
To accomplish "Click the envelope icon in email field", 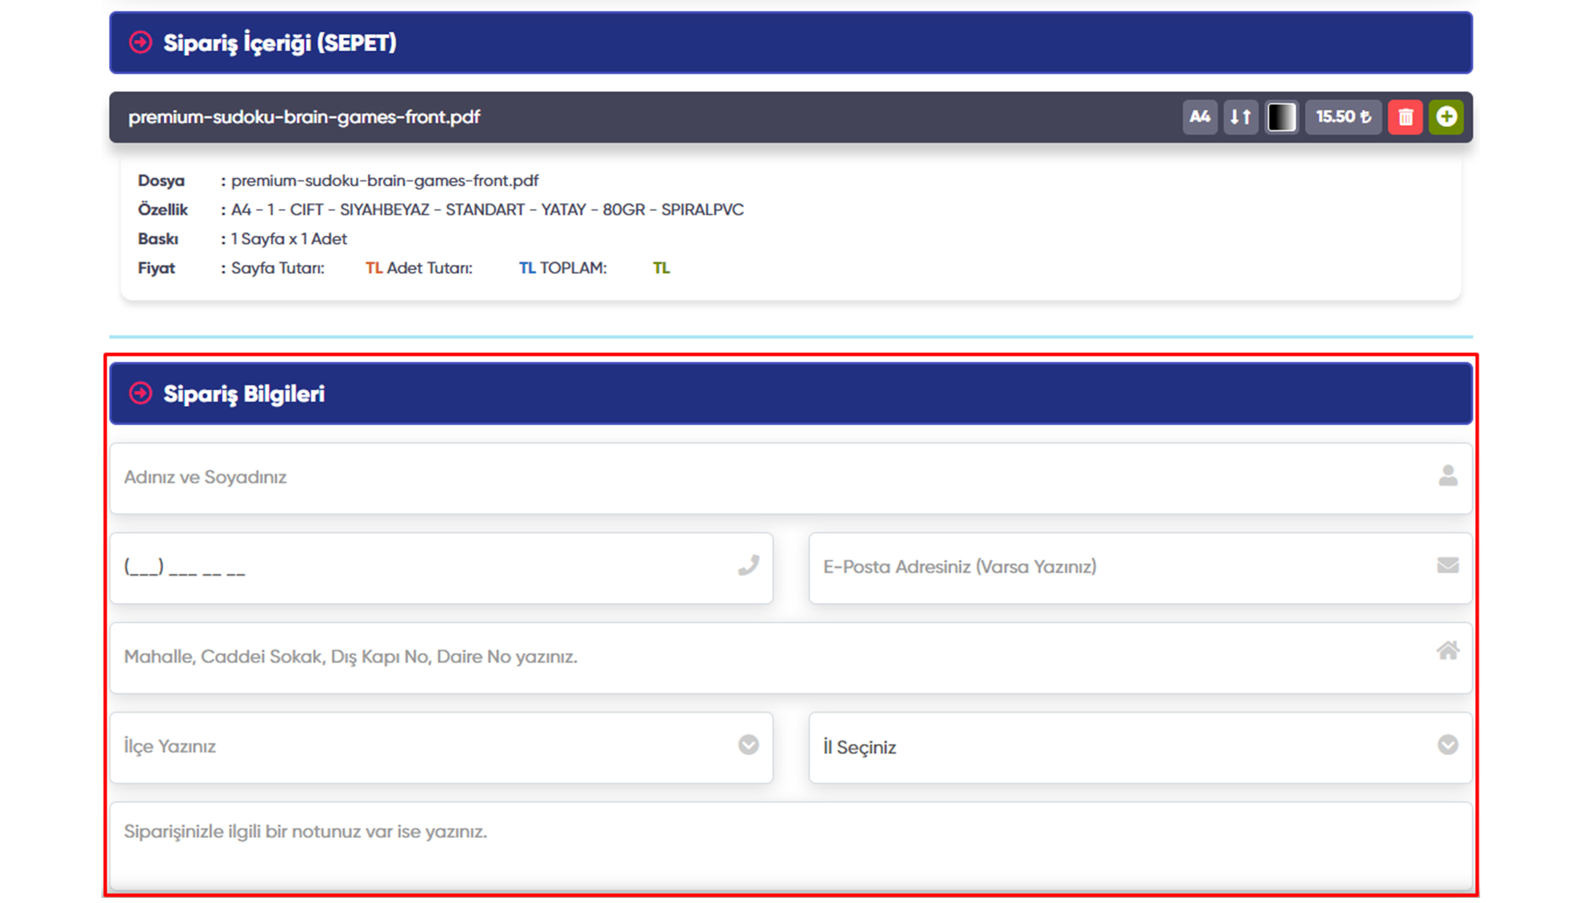I will pyautogui.click(x=1447, y=565).
